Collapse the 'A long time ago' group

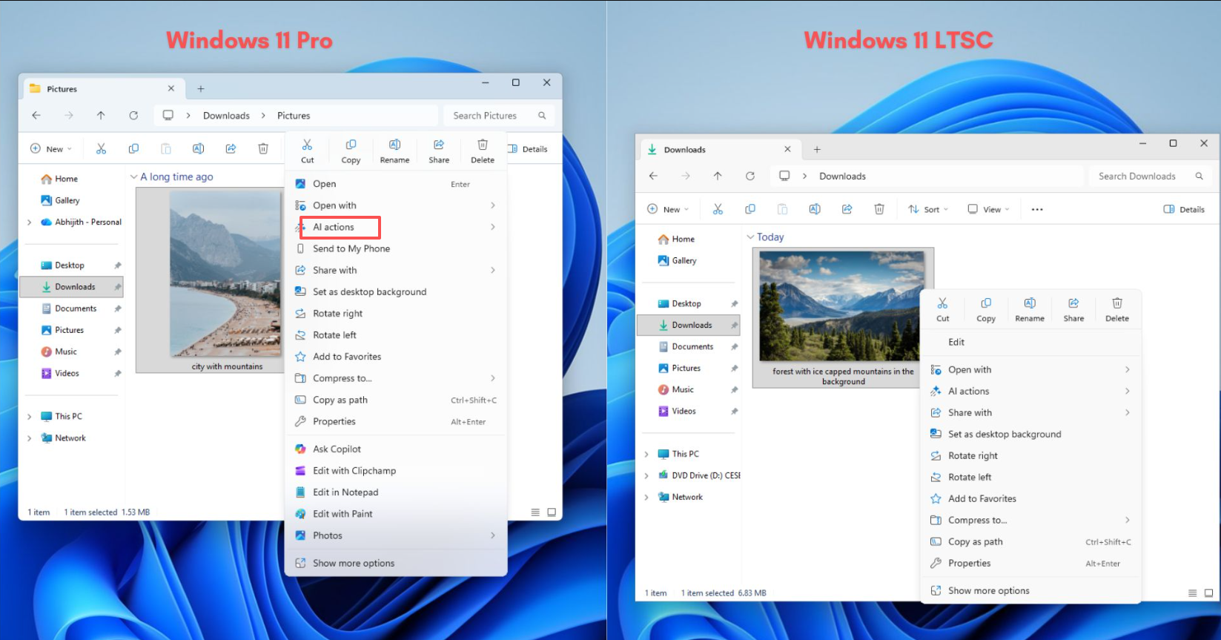coord(134,177)
